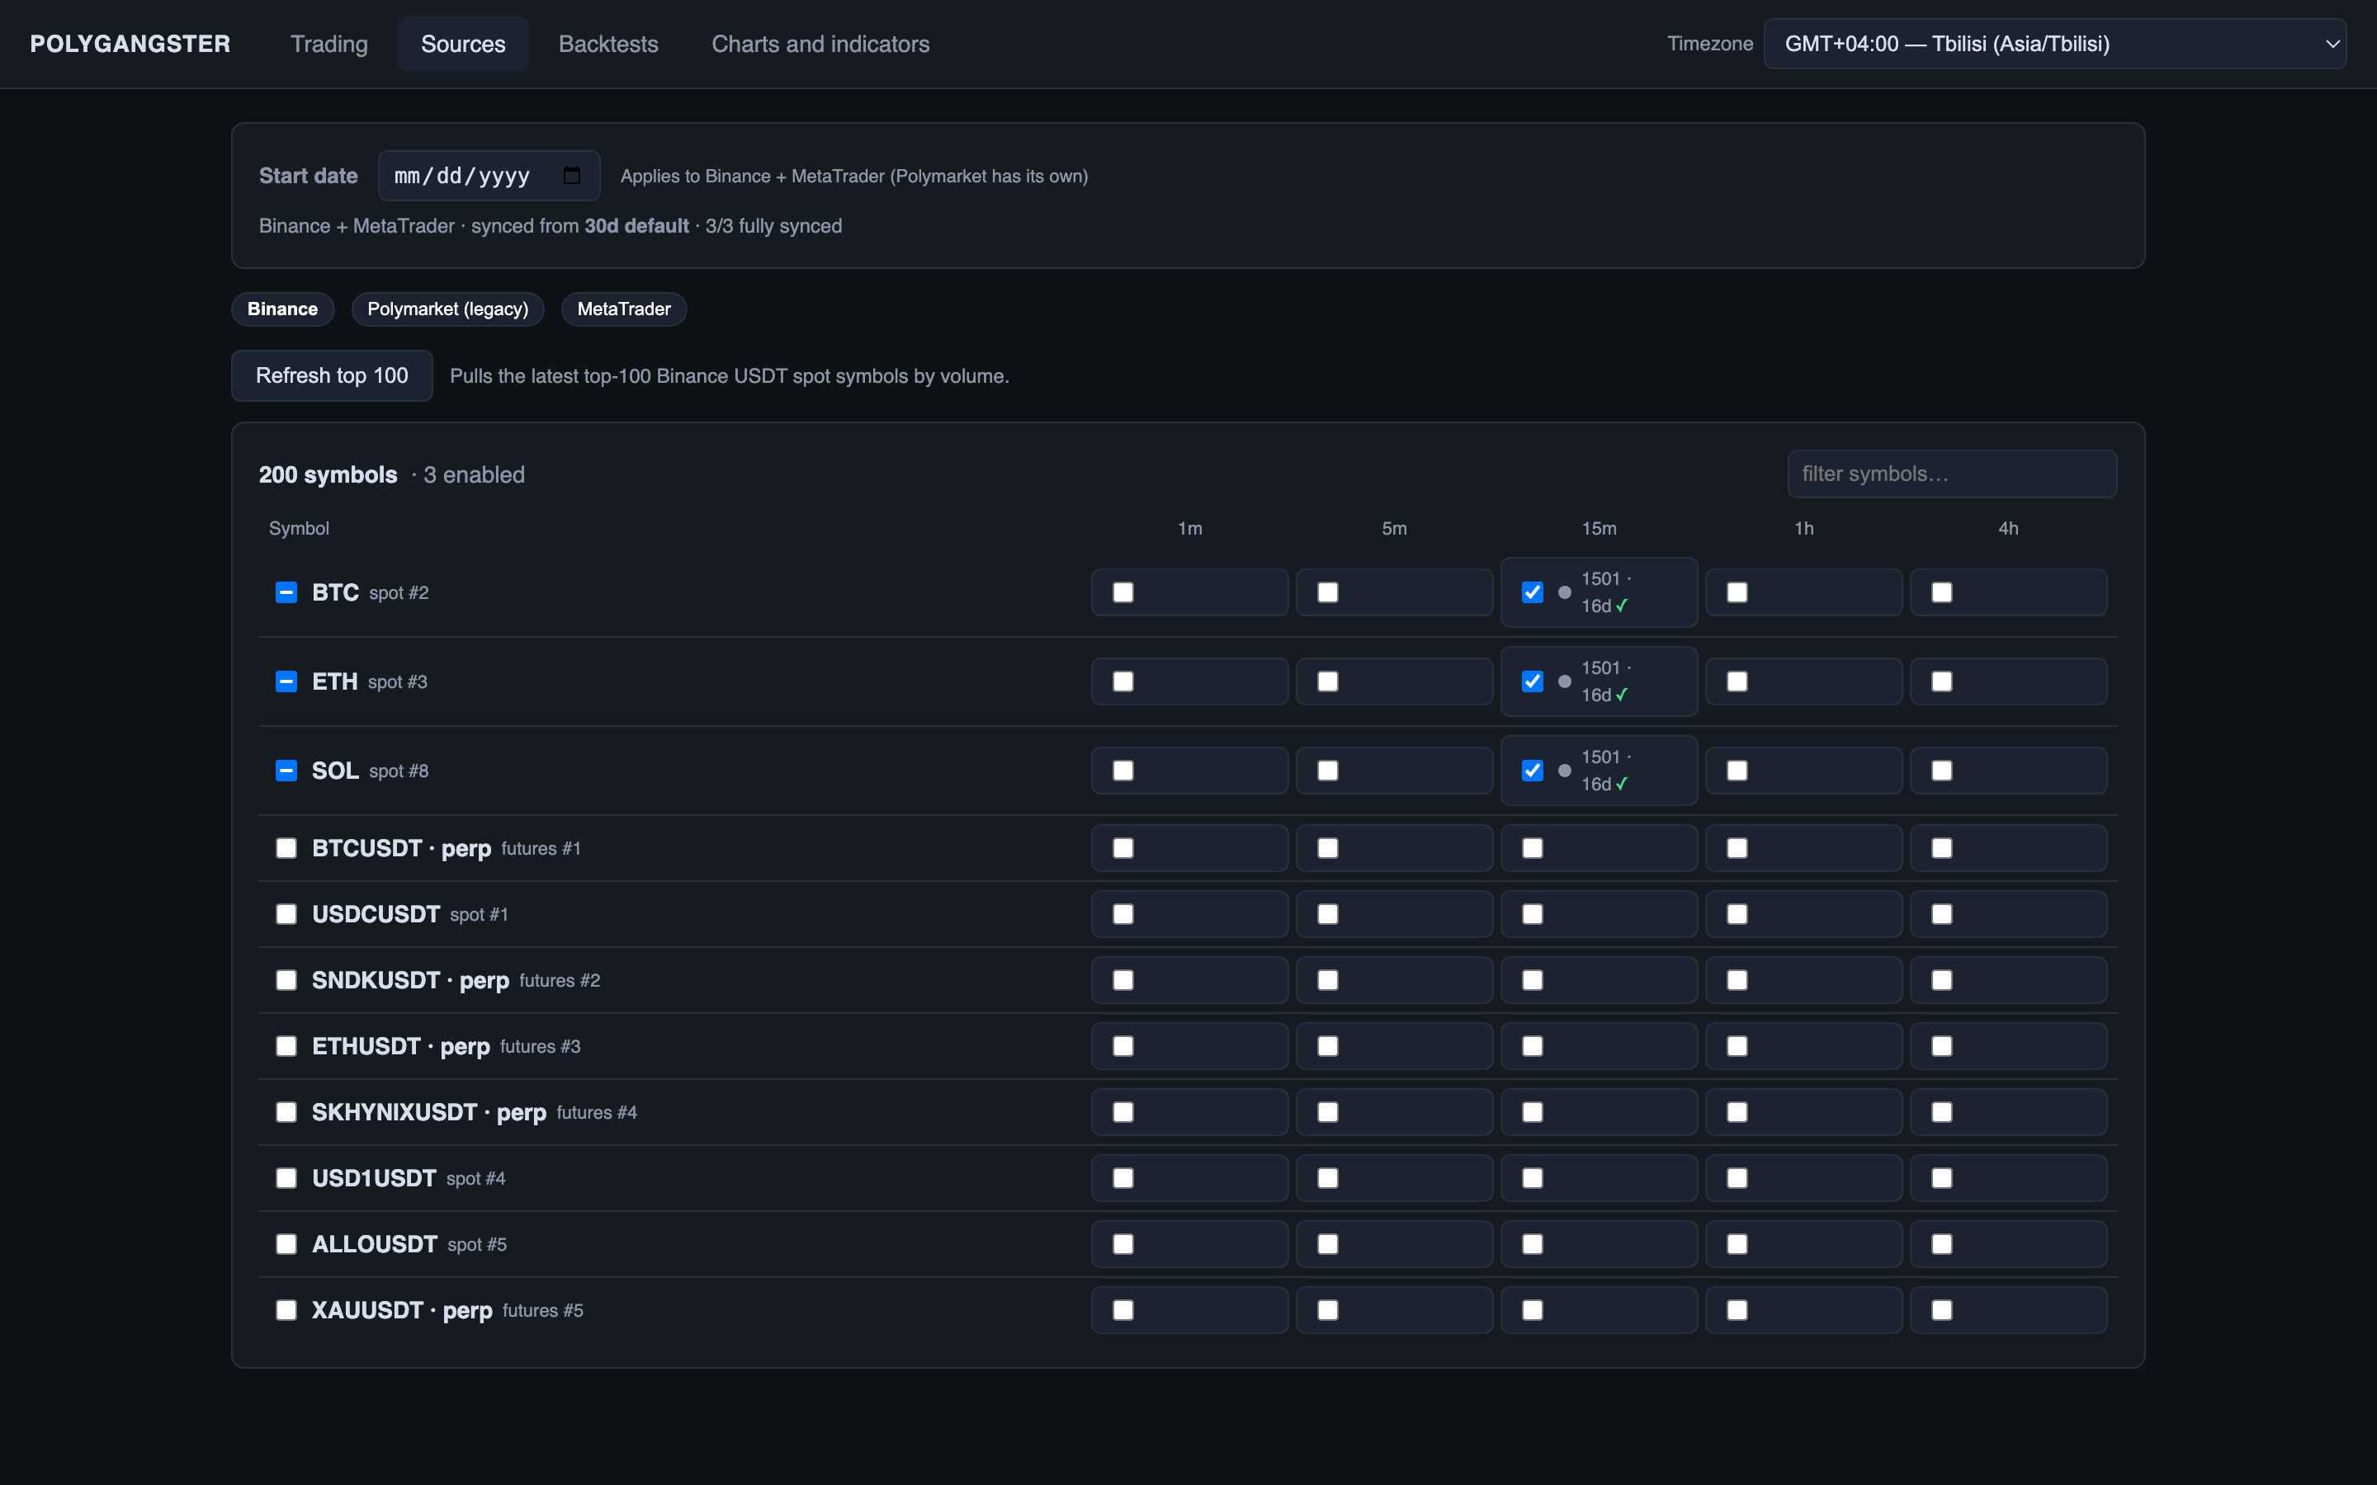Enable BTCUSDT perp 1m checkbox

point(1122,849)
